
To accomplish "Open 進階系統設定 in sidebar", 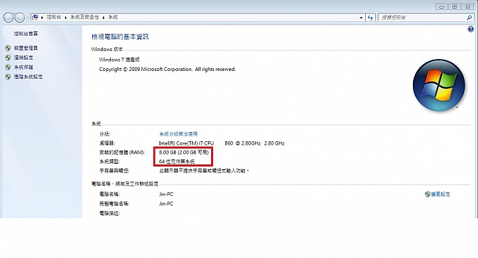I will click(29, 77).
